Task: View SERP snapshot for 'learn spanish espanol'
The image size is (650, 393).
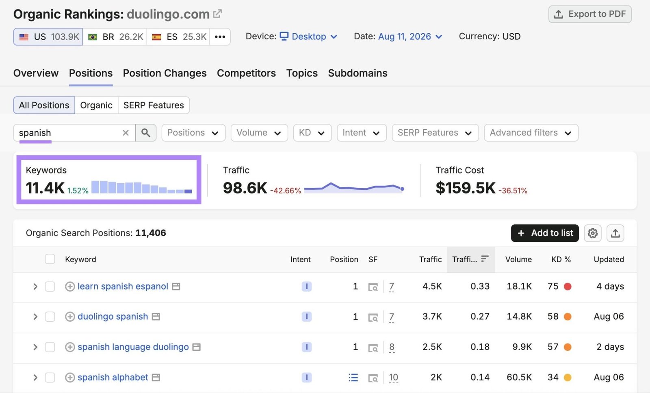Action: [373, 287]
